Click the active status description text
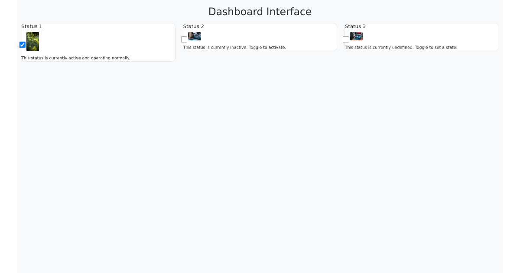 [x=76, y=58]
